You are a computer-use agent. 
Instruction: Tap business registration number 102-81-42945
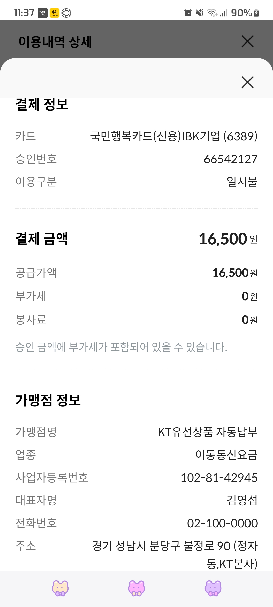pyautogui.click(x=219, y=478)
